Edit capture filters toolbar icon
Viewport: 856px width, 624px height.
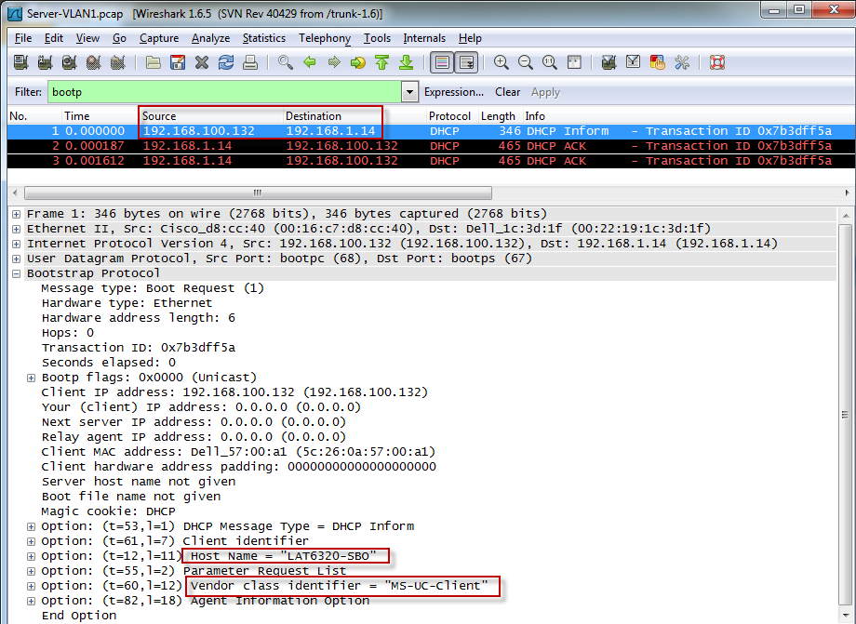point(609,62)
